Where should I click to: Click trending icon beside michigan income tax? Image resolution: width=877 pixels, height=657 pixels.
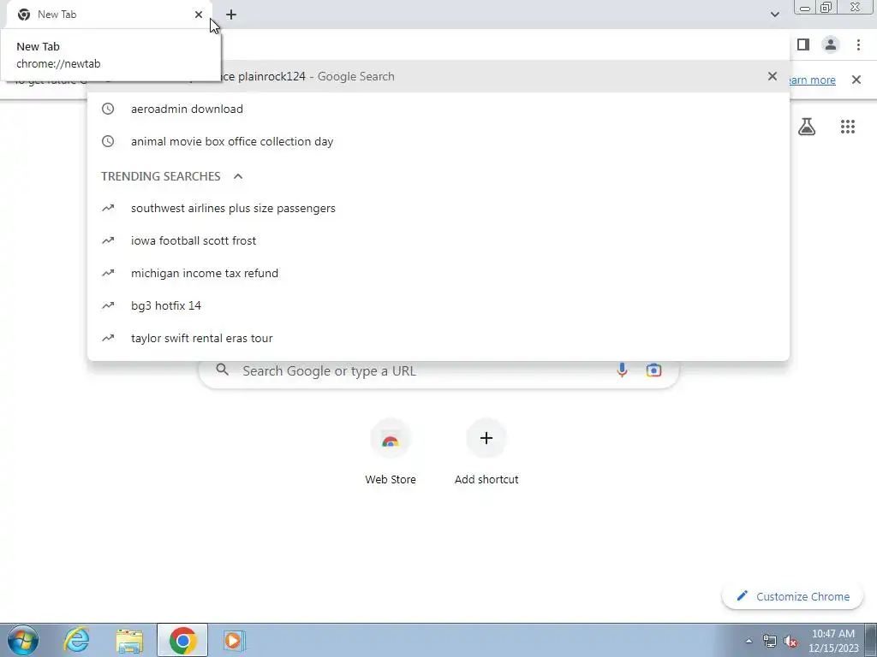(x=108, y=273)
